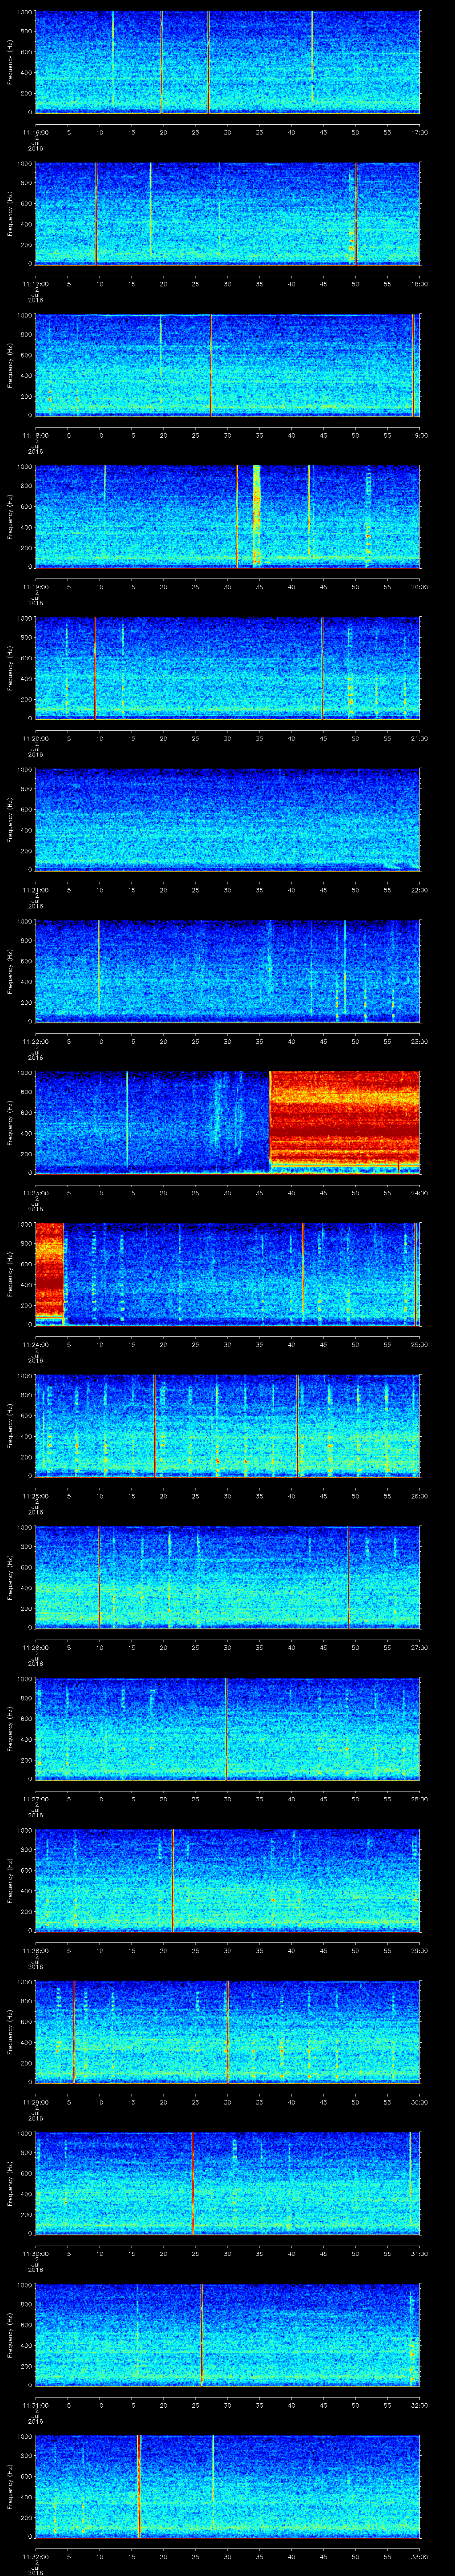The image size is (455, 2576).
Task: Click the 11:29:00 start time label
Action: (x=35, y=2102)
